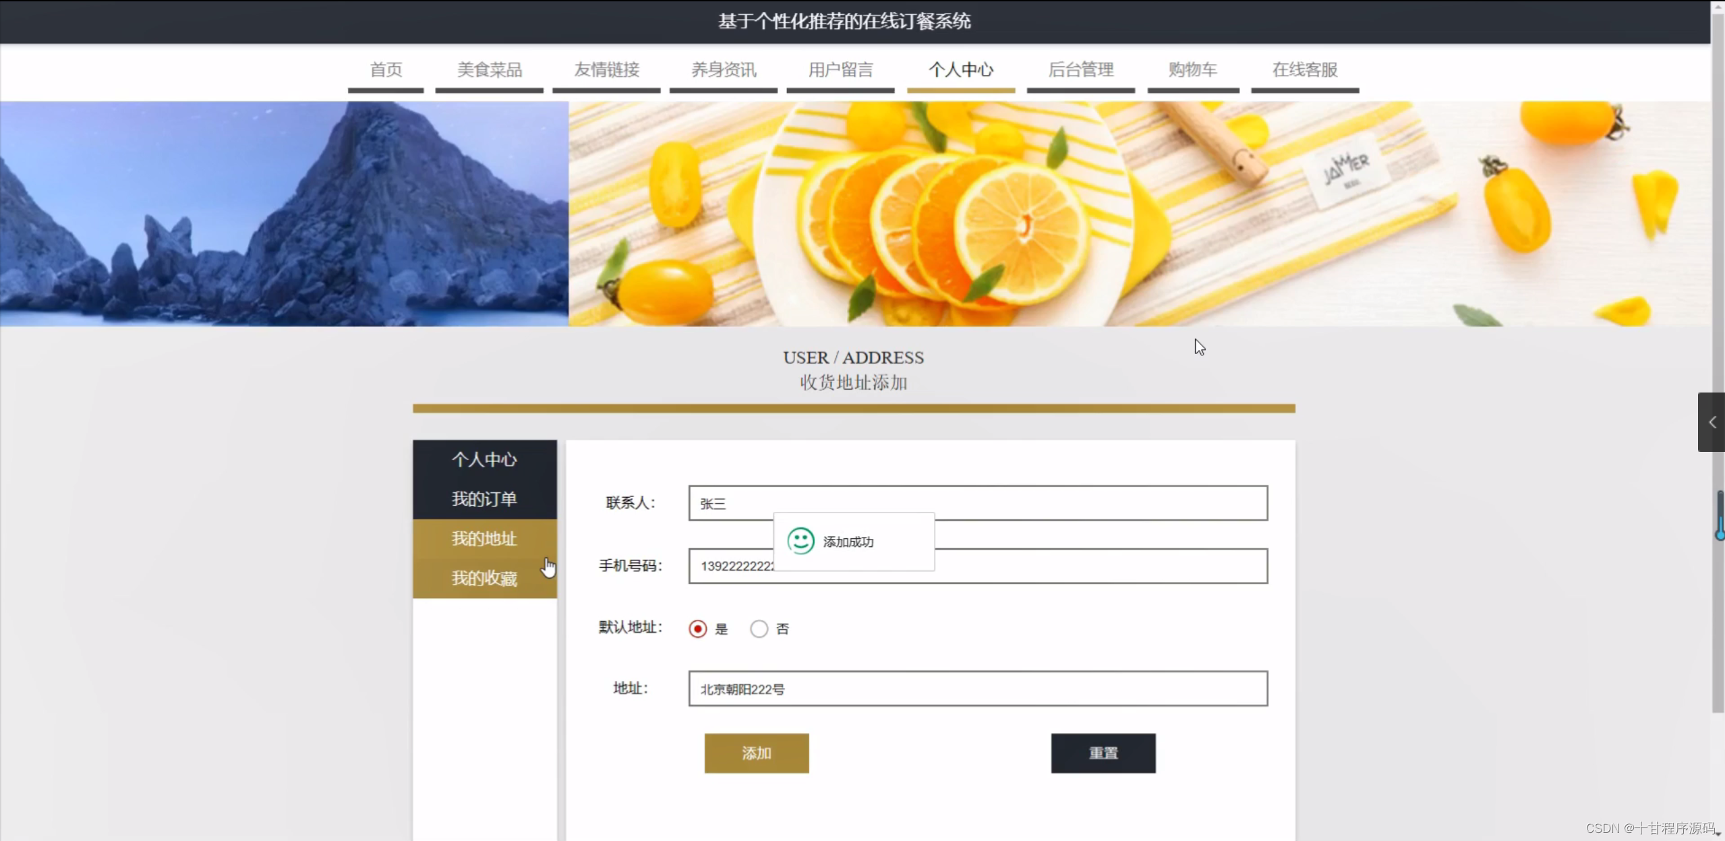Select 我的地址 sidebar item

click(x=485, y=539)
